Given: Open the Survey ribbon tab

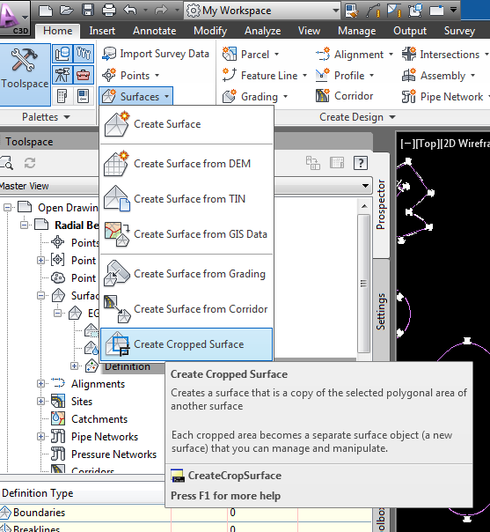Looking at the screenshot, I should 459,31.
